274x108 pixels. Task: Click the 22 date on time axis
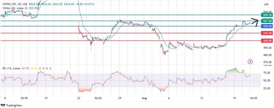tap(79, 98)
